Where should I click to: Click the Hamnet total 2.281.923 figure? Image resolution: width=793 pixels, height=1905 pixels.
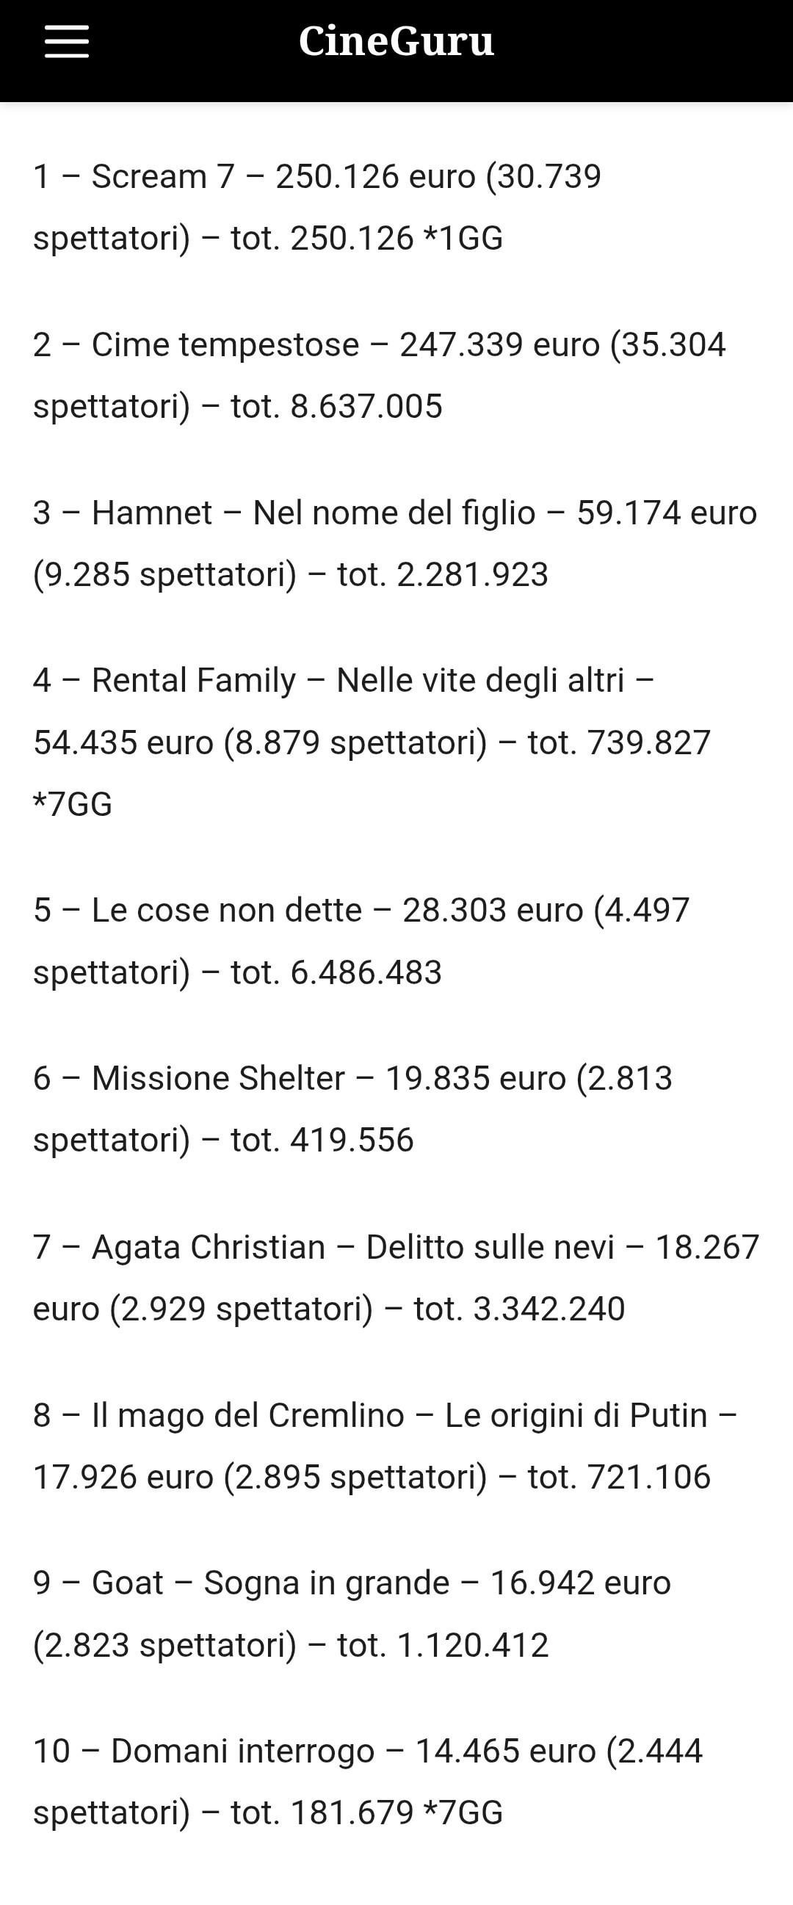[443, 574]
